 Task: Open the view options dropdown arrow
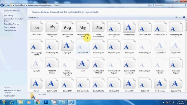point(180,17)
